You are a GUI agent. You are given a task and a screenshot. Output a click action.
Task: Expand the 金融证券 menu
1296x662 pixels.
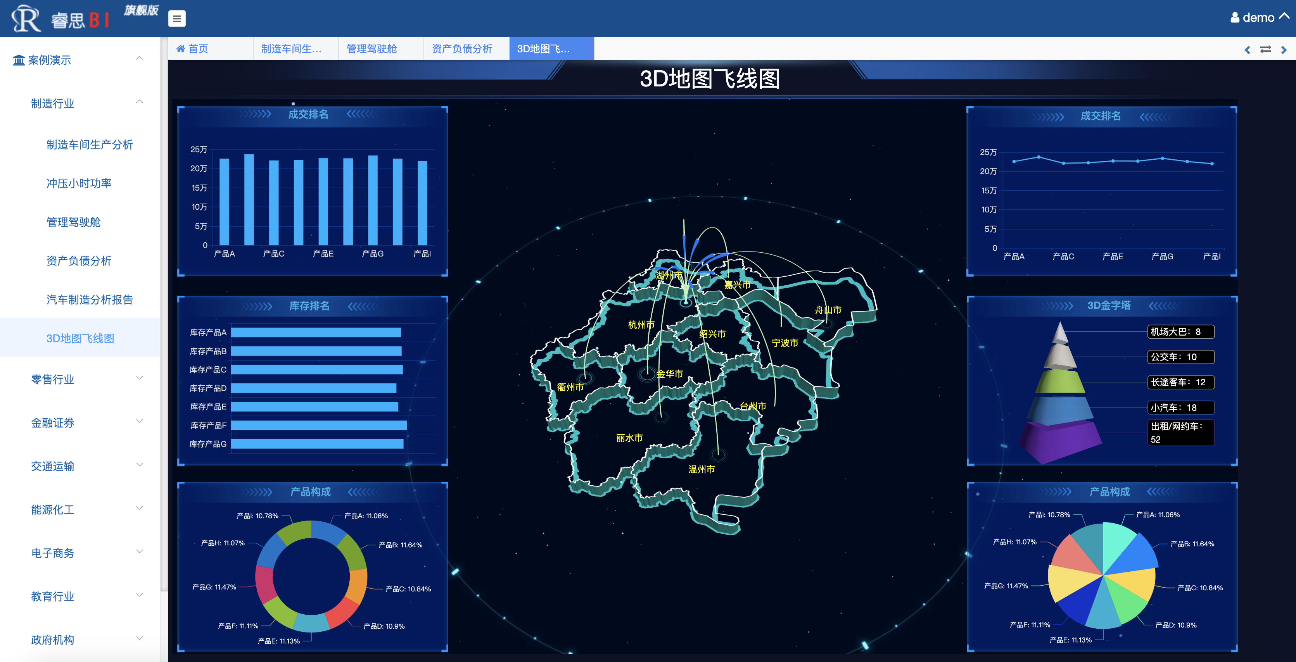point(81,423)
